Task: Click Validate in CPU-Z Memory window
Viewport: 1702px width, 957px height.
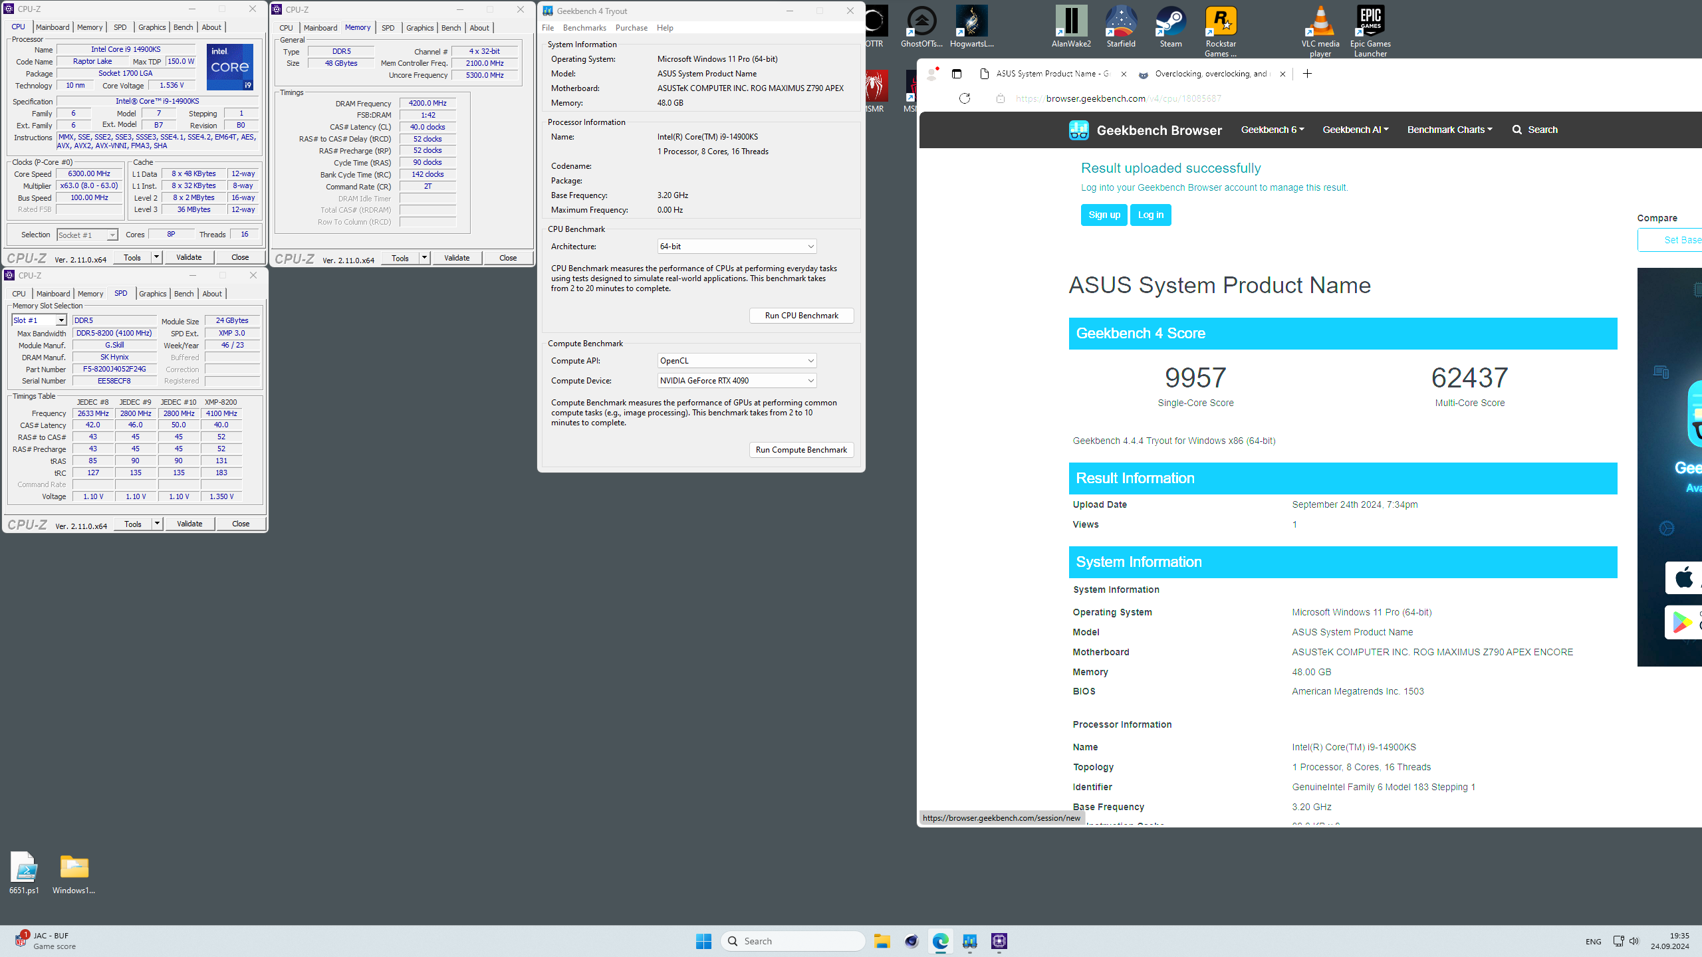Action: [457, 258]
